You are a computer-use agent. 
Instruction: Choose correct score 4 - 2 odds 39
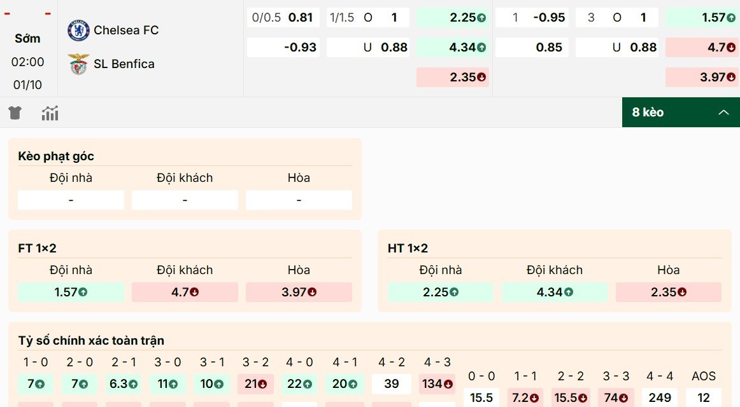(391, 384)
